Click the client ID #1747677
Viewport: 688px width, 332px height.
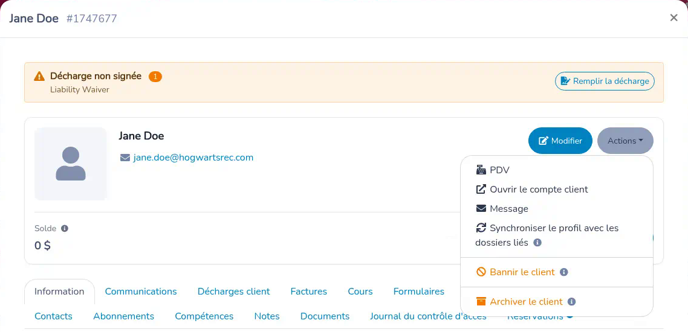(x=92, y=18)
